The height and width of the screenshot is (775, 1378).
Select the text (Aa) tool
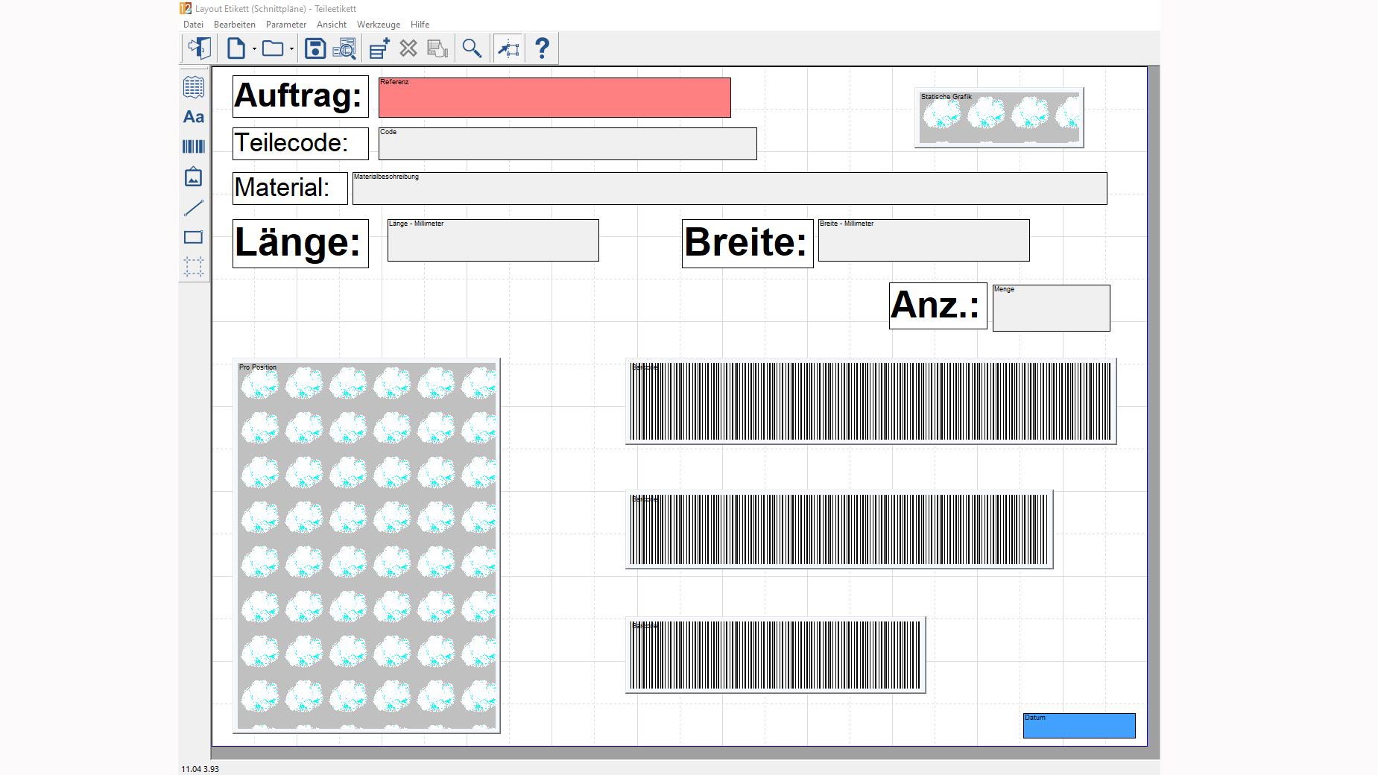(x=194, y=117)
